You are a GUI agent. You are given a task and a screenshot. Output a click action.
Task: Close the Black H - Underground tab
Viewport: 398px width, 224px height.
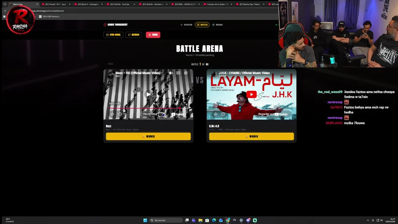pyautogui.click(x=102, y=4)
